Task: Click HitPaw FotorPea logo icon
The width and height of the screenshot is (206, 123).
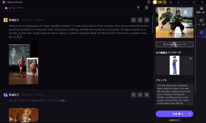Action: 4,2
